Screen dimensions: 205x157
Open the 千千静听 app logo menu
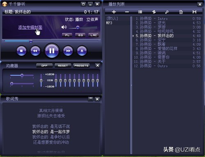pyautogui.click(x=5, y=4)
